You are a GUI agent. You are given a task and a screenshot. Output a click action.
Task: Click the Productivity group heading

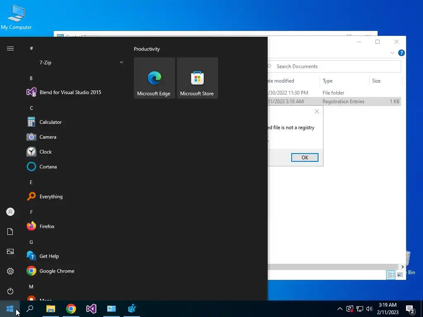pos(147,49)
